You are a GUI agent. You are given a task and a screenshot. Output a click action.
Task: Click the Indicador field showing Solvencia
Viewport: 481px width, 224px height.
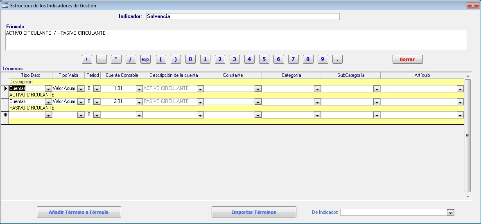point(243,16)
